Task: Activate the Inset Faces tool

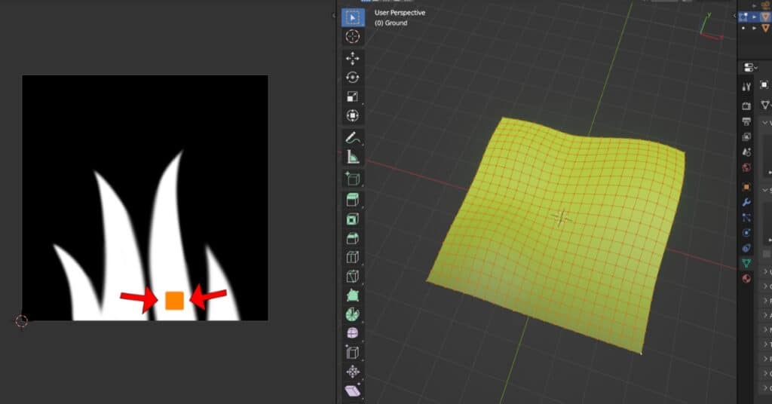Action: pos(353,219)
